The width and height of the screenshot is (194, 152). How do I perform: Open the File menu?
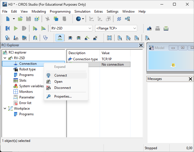pyautogui.click(x=5, y=11)
